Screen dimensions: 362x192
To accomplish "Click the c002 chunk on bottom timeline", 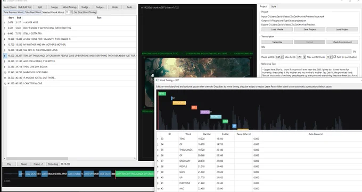I will click(31, 174).
